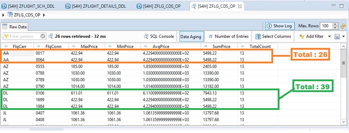Click the ZFLG_CDS_OP breadcrumb table icon
The width and height of the screenshot is (349, 133).
tap(10, 15)
